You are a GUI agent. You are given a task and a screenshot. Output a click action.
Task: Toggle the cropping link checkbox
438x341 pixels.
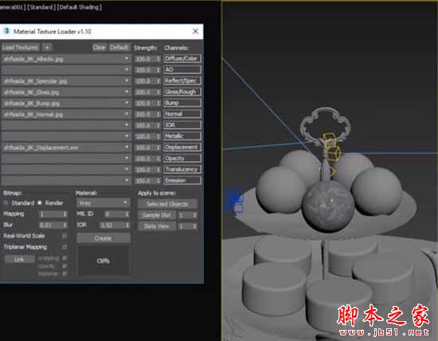(65, 258)
